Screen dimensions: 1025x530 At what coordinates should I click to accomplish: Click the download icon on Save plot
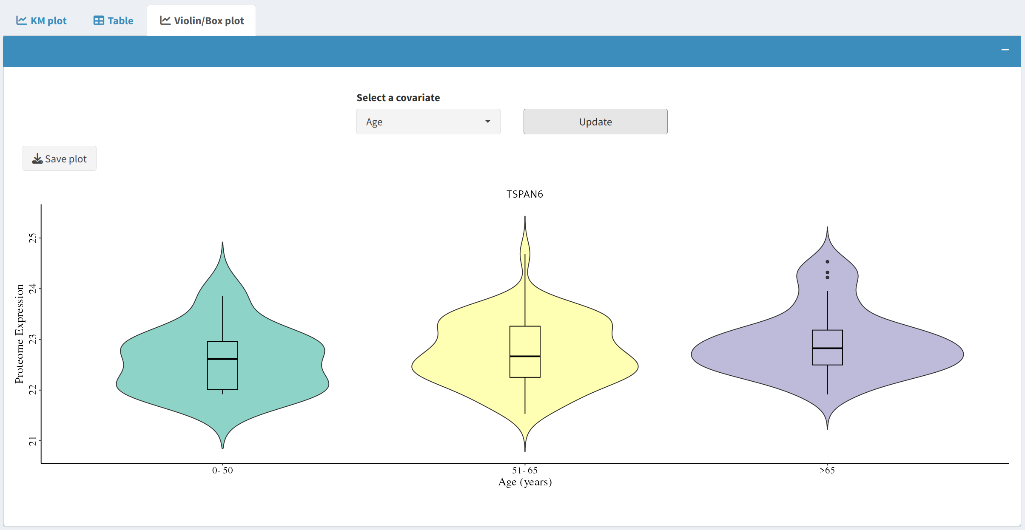(x=37, y=159)
